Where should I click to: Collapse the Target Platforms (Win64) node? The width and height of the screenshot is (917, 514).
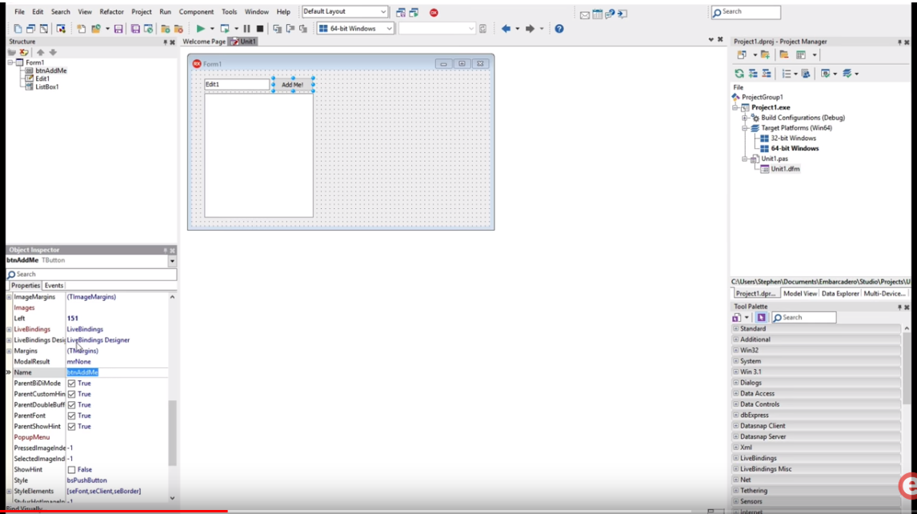(745, 127)
